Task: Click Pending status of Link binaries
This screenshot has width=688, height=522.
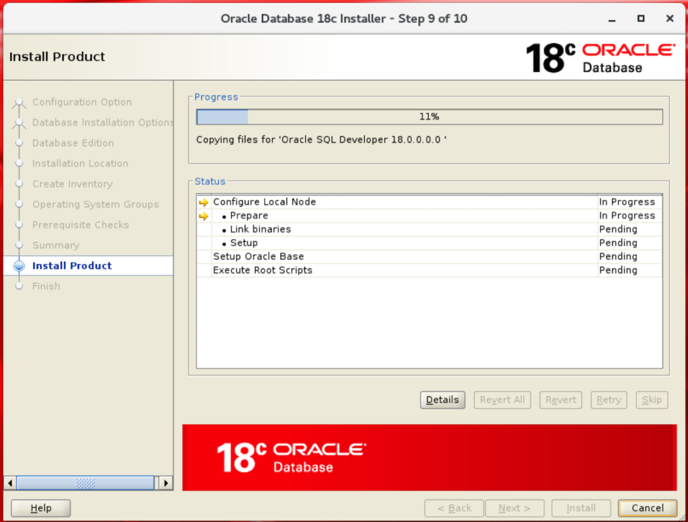Action: click(x=618, y=229)
